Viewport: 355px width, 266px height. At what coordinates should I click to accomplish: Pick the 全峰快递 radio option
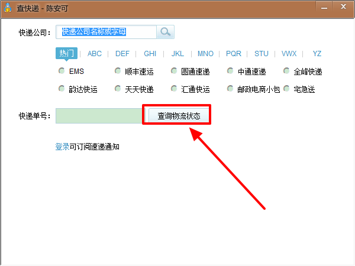pos(286,71)
